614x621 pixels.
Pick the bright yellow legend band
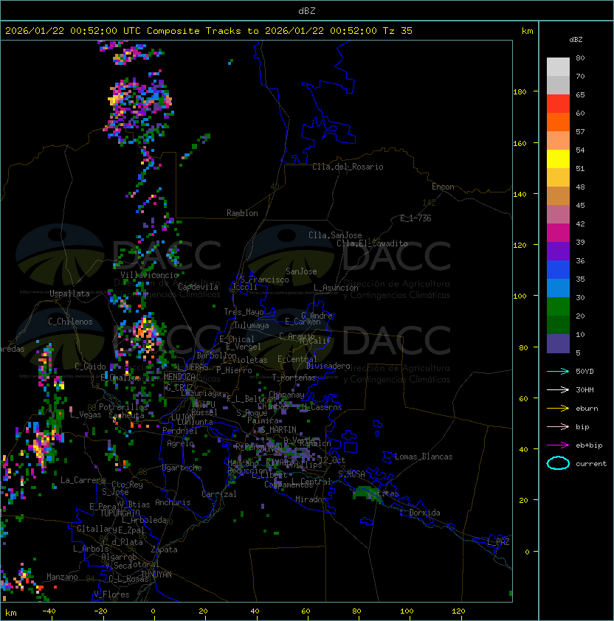(x=558, y=159)
